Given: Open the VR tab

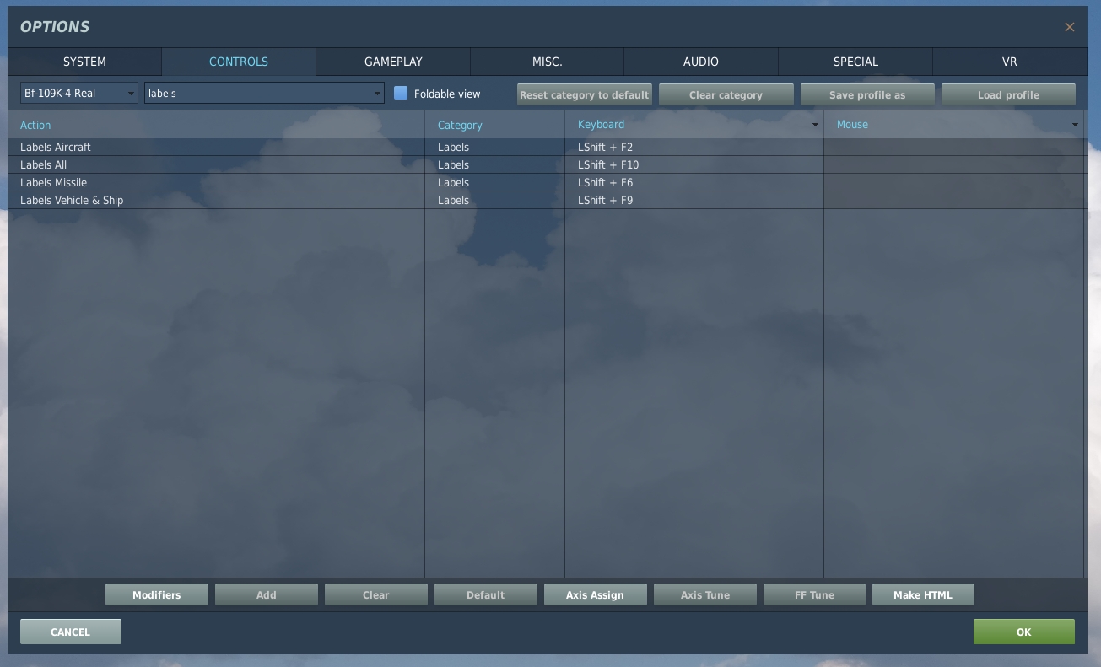Looking at the screenshot, I should pos(1009,62).
